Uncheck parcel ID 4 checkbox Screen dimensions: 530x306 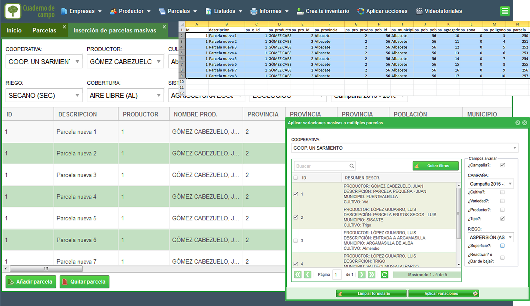click(x=296, y=264)
